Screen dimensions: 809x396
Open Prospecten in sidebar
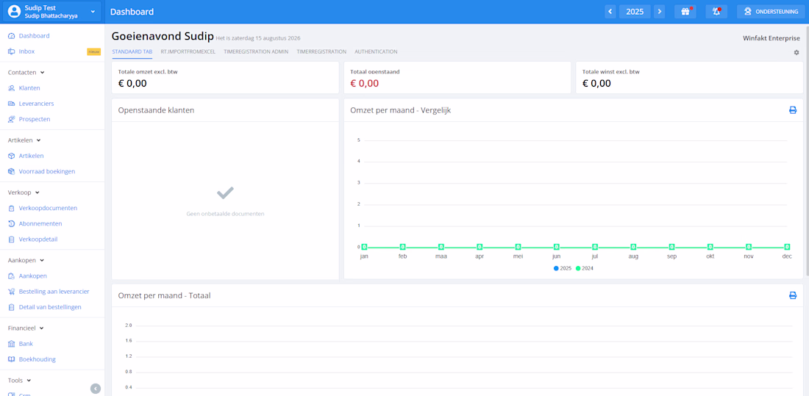(x=35, y=118)
